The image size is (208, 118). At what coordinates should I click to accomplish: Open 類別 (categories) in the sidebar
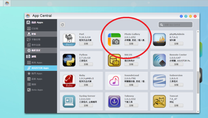click(41, 84)
